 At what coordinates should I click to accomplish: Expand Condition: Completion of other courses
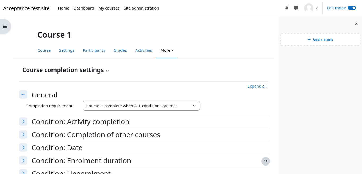[23, 134]
